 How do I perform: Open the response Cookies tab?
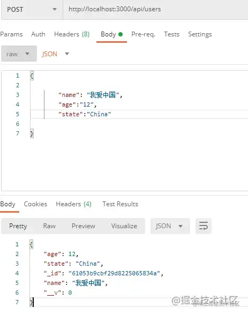(35, 204)
